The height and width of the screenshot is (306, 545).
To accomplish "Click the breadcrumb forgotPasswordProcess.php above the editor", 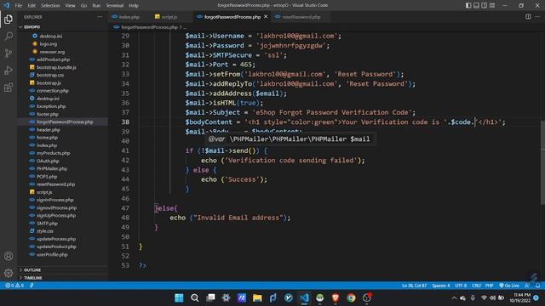I will click(149, 27).
